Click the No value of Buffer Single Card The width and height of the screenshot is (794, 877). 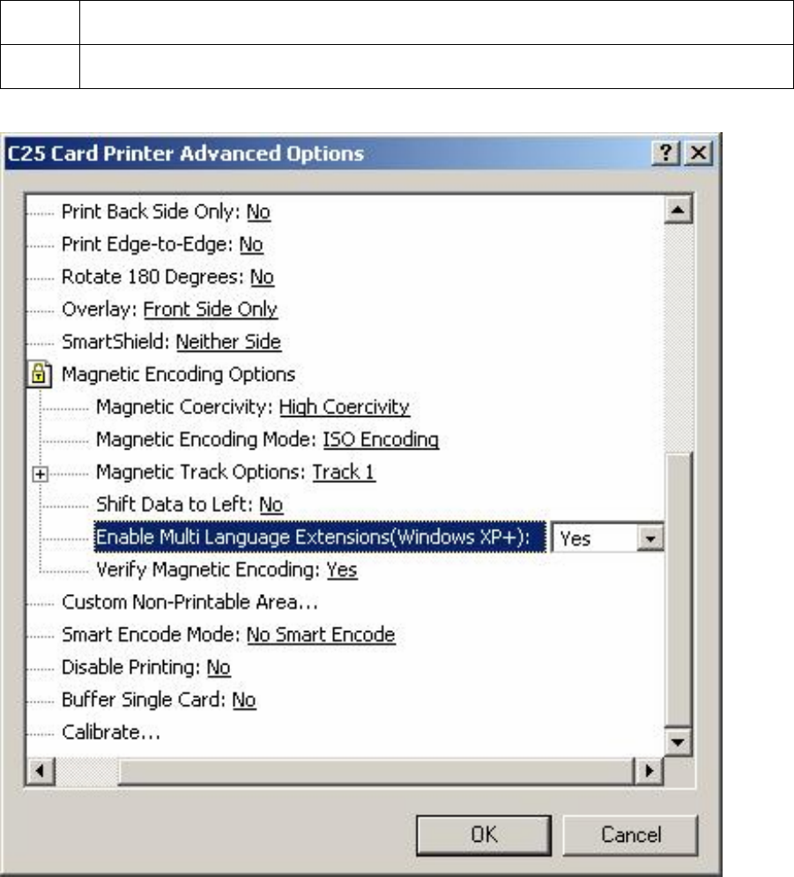point(244,700)
